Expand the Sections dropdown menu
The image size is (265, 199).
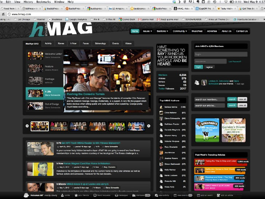tap(162, 31)
